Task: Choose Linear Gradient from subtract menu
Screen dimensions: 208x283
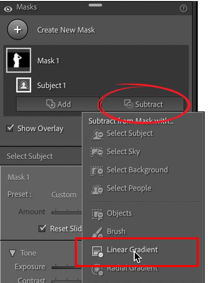Action: (x=132, y=250)
